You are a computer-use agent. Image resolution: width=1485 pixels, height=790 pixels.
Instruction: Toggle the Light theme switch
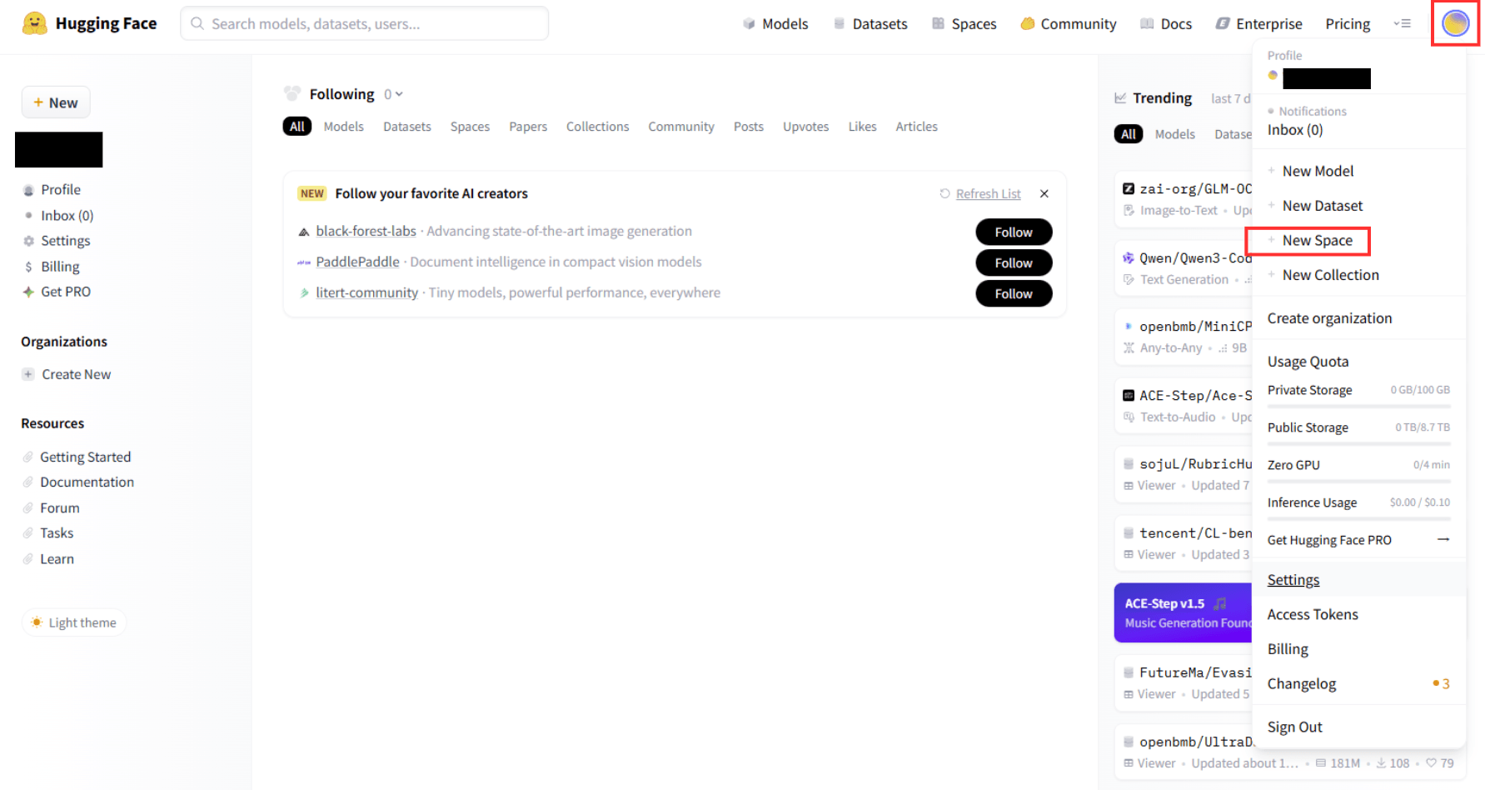[x=73, y=622]
